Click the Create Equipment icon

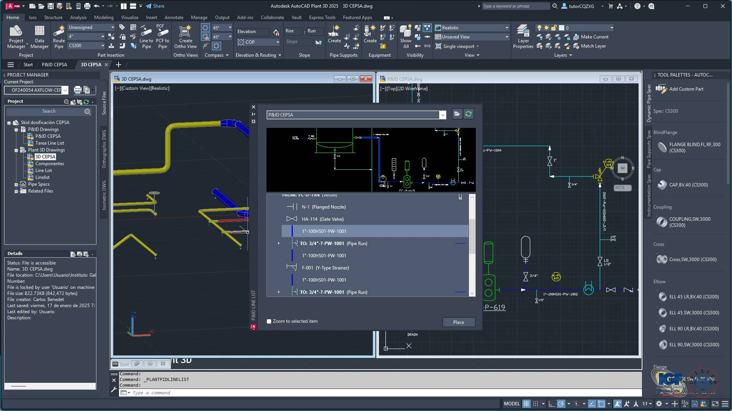(x=370, y=34)
